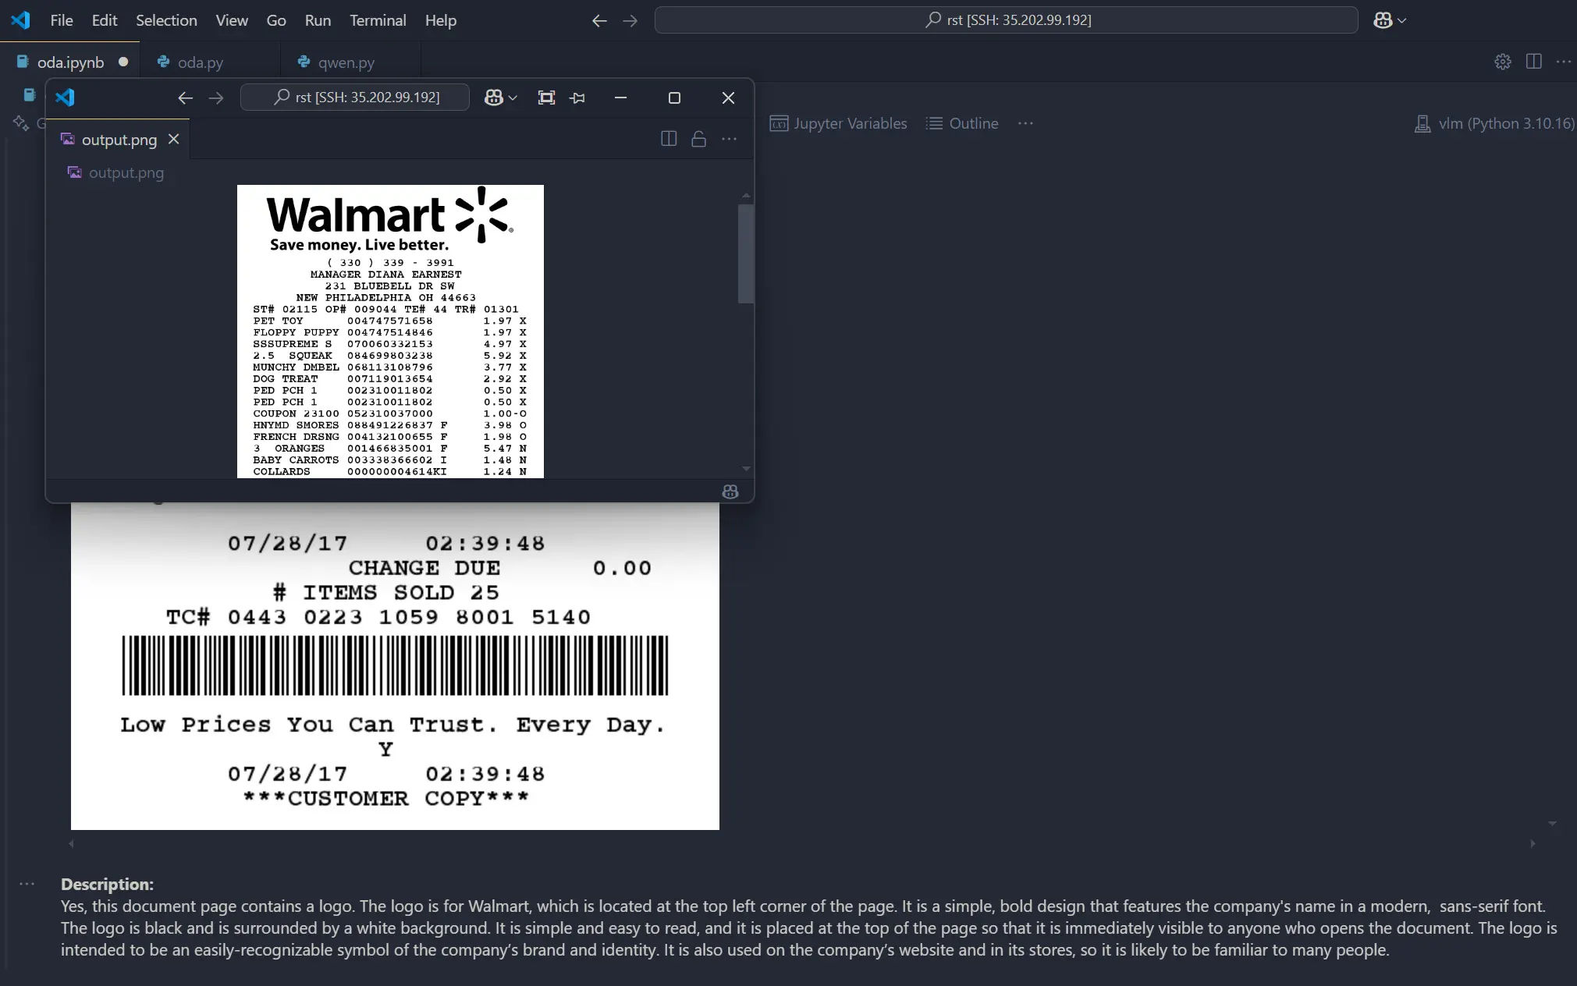This screenshot has width=1577, height=986.
Task: Open the cell output more actions ellipsis
Action: (27, 884)
